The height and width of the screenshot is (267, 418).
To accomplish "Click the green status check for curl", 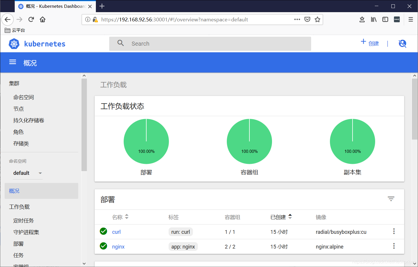I will (103, 231).
